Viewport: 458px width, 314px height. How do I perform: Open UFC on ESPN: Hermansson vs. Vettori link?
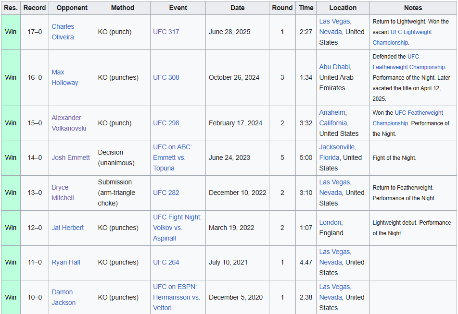tap(177, 297)
